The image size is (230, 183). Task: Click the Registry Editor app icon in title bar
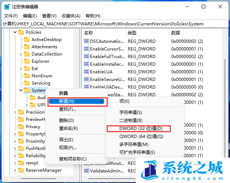tap(6, 7)
